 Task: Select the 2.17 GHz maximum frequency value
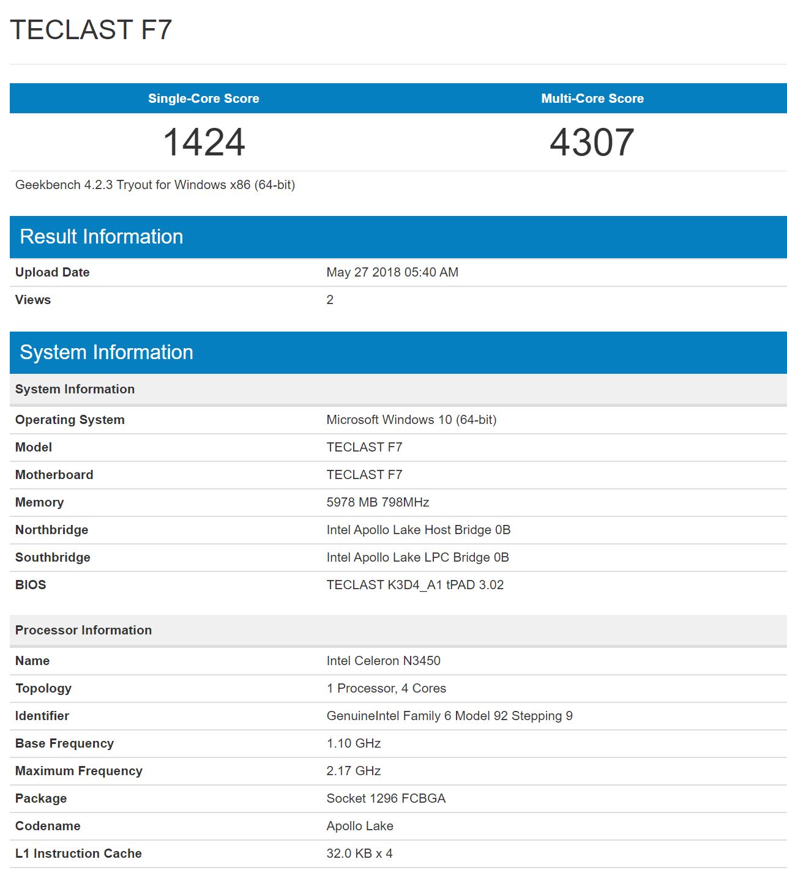[354, 771]
